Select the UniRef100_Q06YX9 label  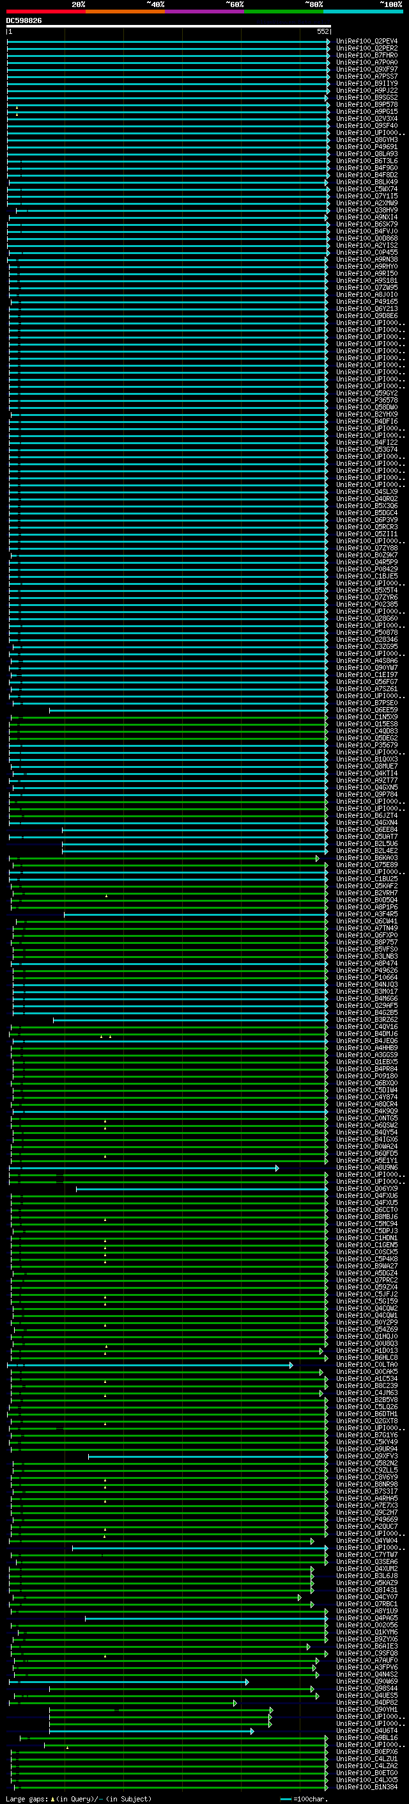pyautogui.click(x=367, y=1188)
